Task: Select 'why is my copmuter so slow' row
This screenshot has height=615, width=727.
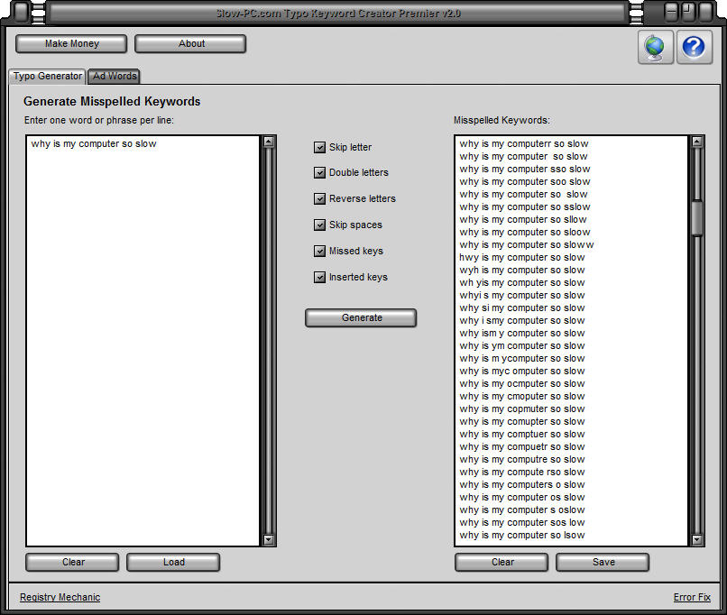Action: 522,408
